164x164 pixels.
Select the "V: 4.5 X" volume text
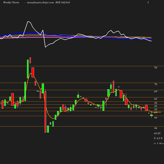pyautogui.click(x=158, y=138)
